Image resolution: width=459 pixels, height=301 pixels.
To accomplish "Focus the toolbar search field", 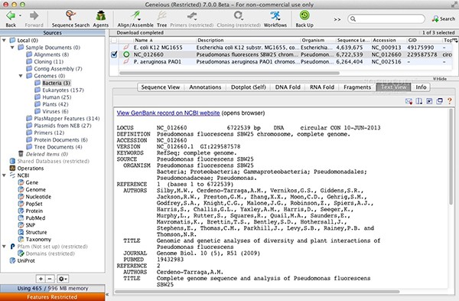I will pyautogui.click(x=386, y=18).
